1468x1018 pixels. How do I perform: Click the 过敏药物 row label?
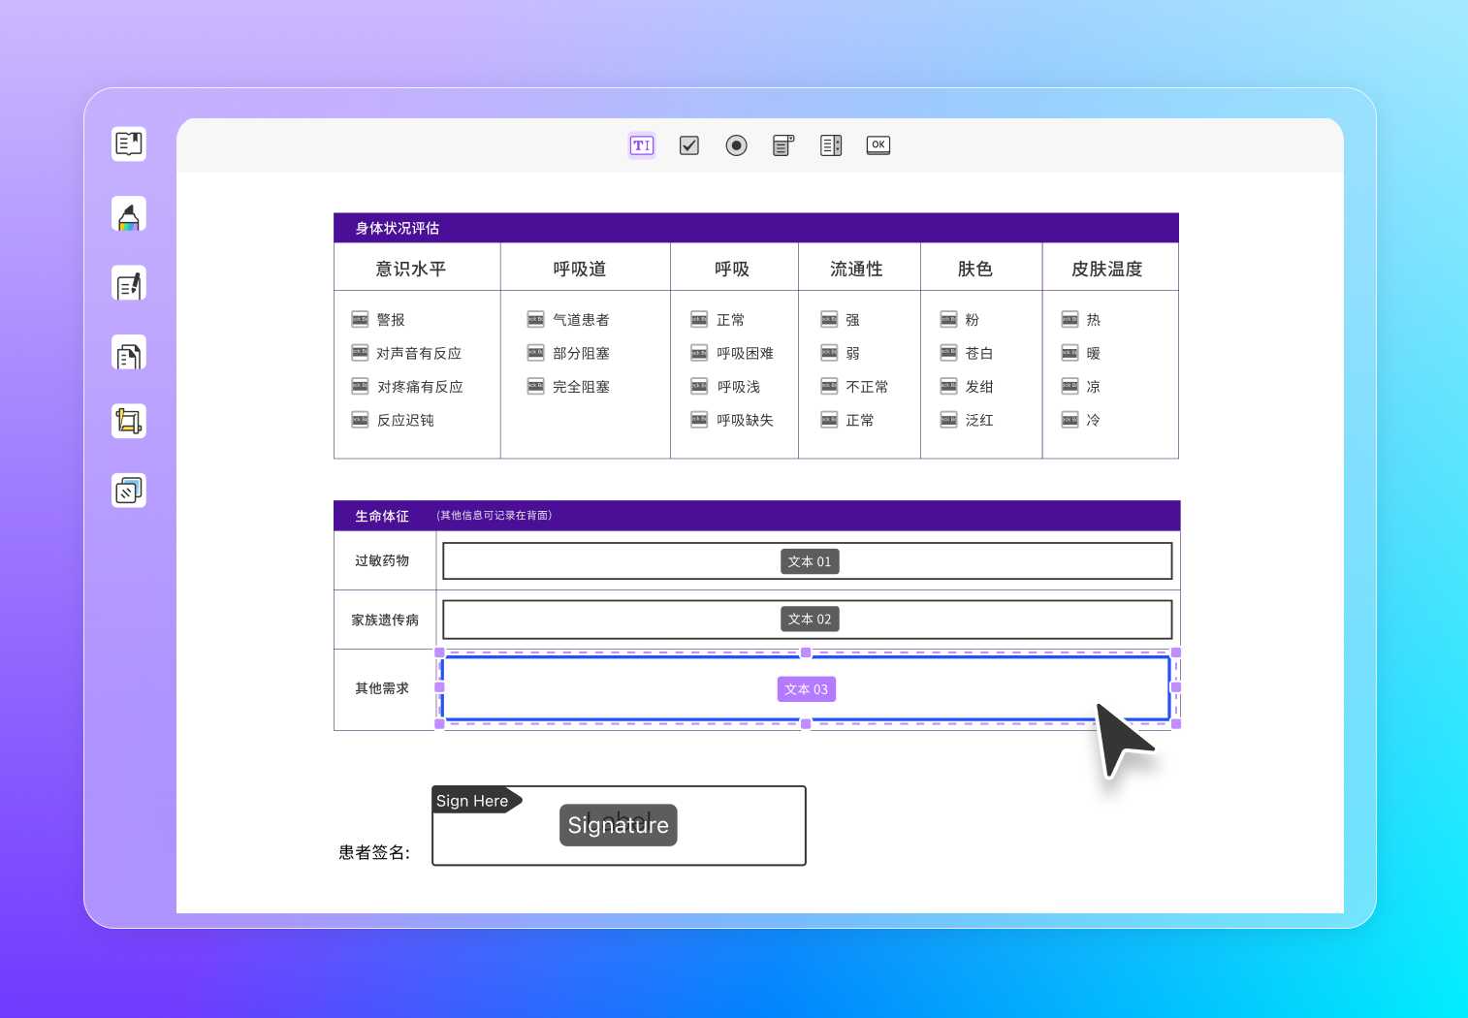[381, 560]
